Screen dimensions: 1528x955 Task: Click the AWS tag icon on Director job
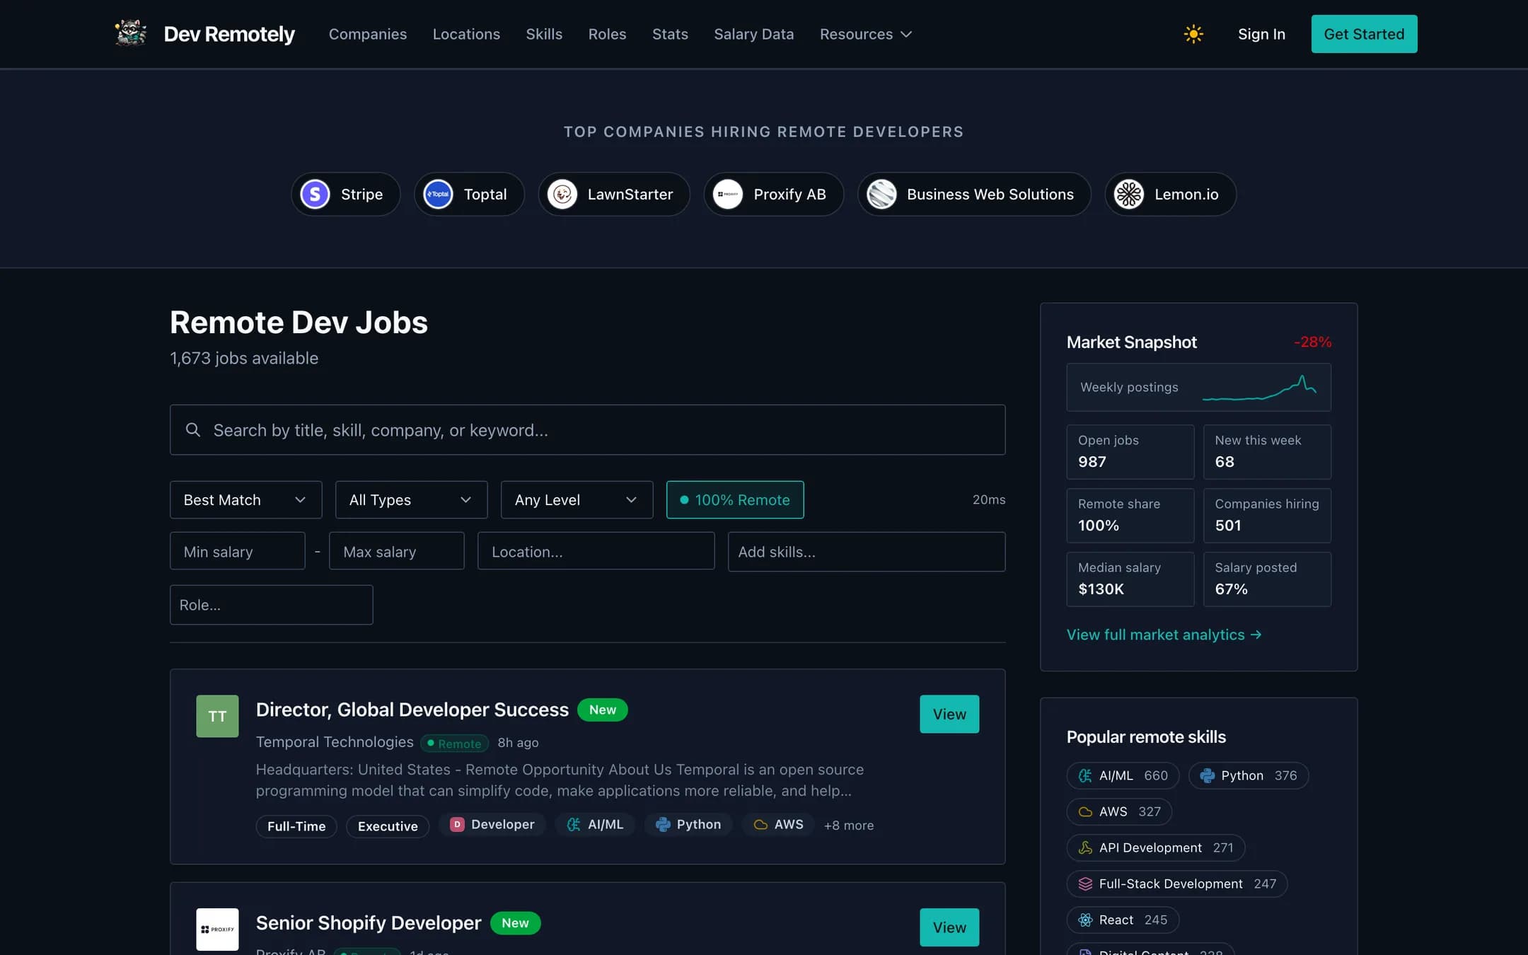click(760, 824)
